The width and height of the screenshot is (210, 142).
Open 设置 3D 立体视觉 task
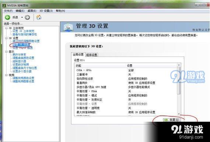click(24, 31)
